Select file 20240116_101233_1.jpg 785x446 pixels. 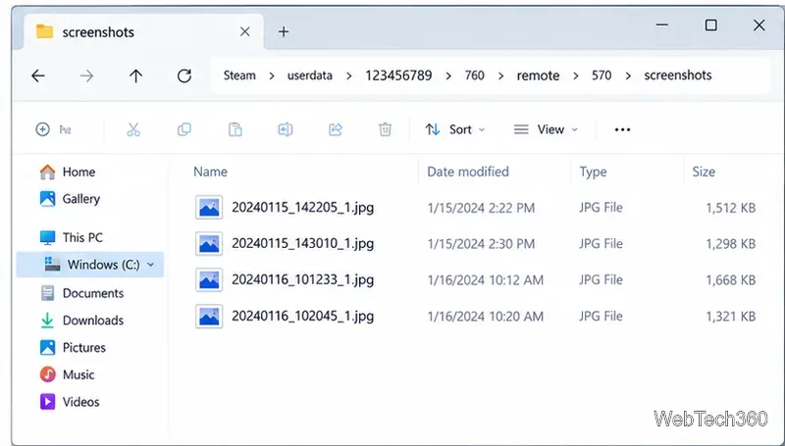(302, 279)
